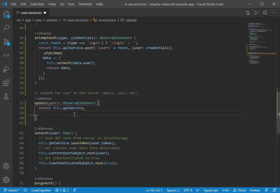Click Ln 59, Col 5 to go to line
This screenshot has width=280, height=193.
click(x=154, y=190)
